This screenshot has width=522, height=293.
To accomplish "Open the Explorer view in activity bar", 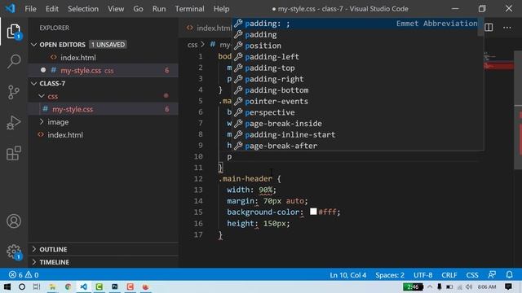I will (14, 31).
